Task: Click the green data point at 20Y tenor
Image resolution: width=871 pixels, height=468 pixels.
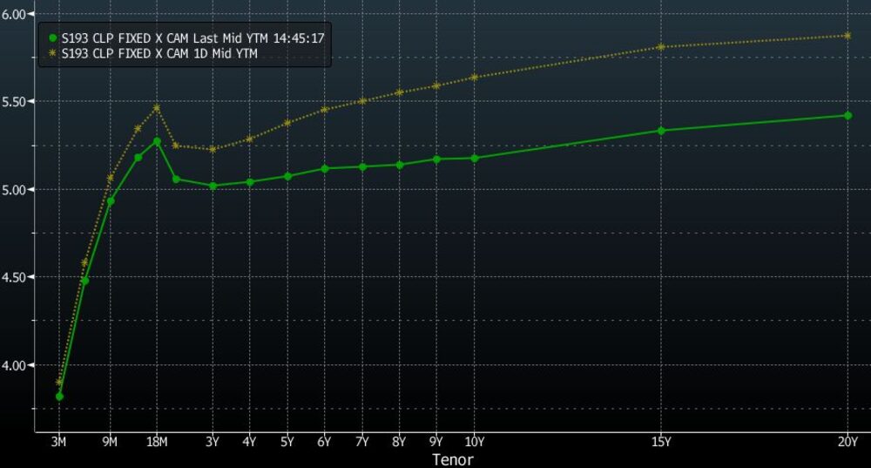Action: click(847, 115)
